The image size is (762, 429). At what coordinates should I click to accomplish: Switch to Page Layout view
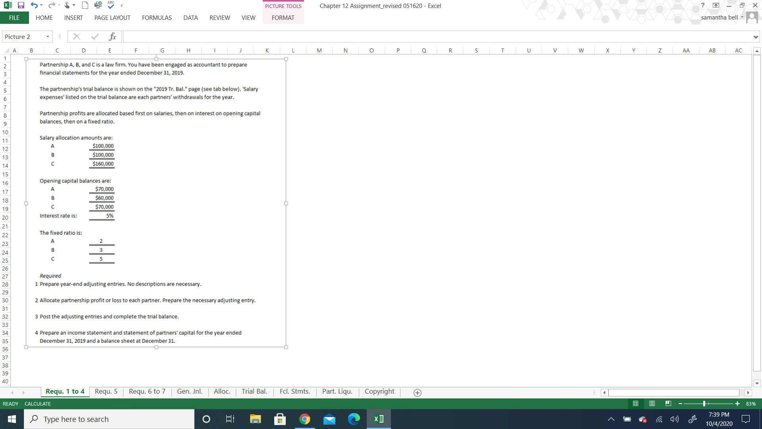coord(651,404)
